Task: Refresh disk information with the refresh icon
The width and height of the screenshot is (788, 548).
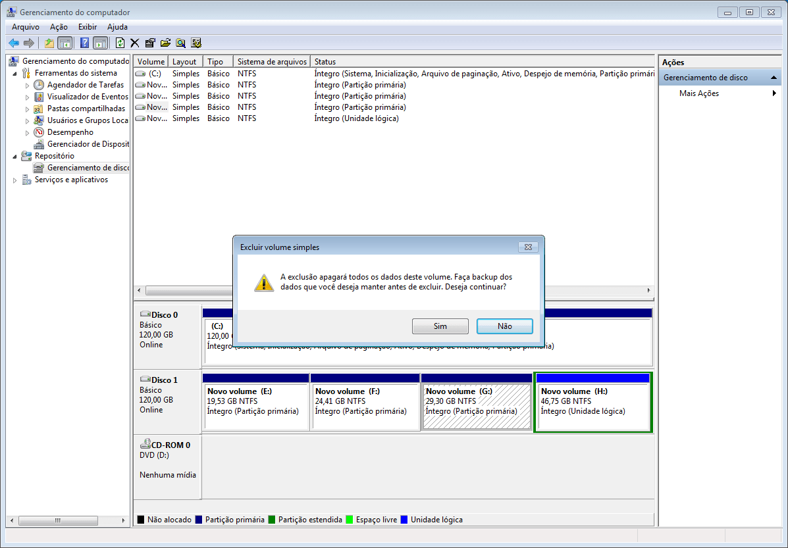Action: point(119,42)
